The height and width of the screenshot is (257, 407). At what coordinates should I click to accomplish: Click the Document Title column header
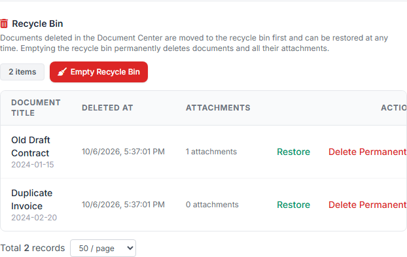click(x=36, y=108)
